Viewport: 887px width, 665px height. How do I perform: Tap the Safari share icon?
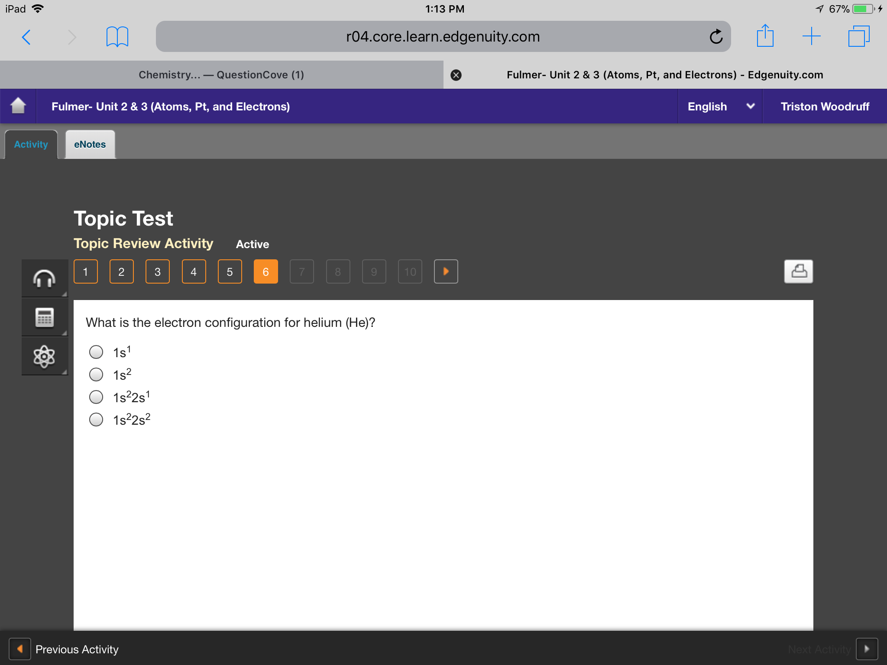tap(765, 36)
